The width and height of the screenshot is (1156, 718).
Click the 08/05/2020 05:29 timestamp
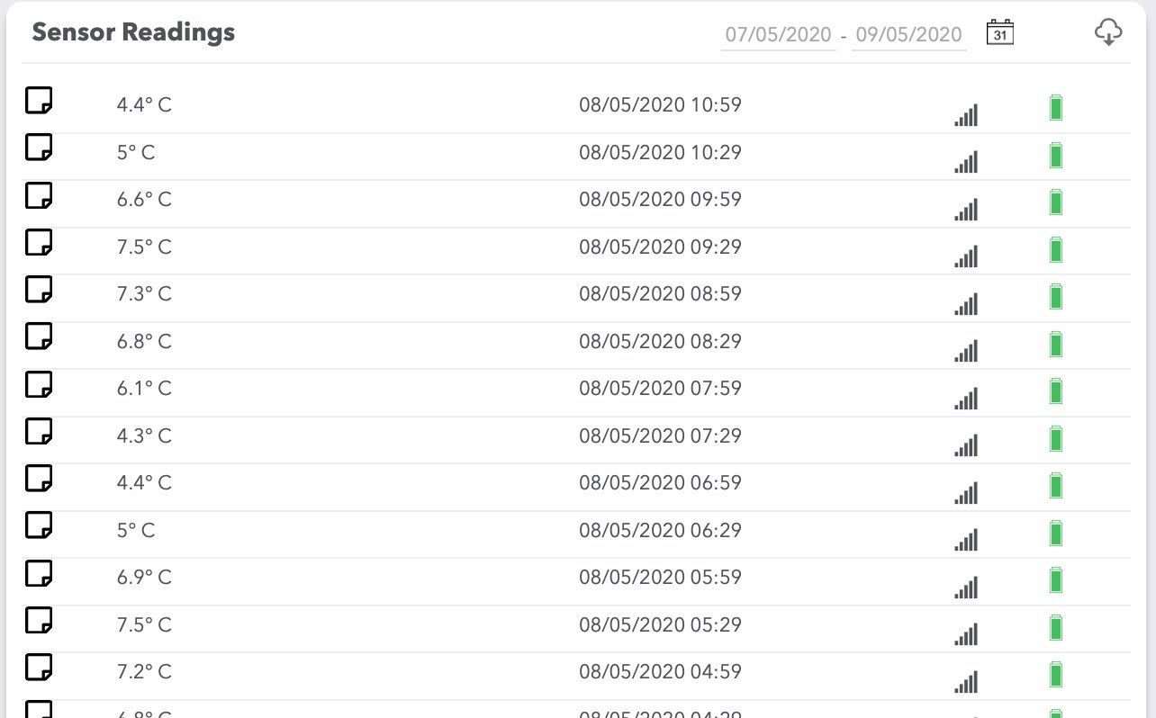pyautogui.click(x=660, y=624)
